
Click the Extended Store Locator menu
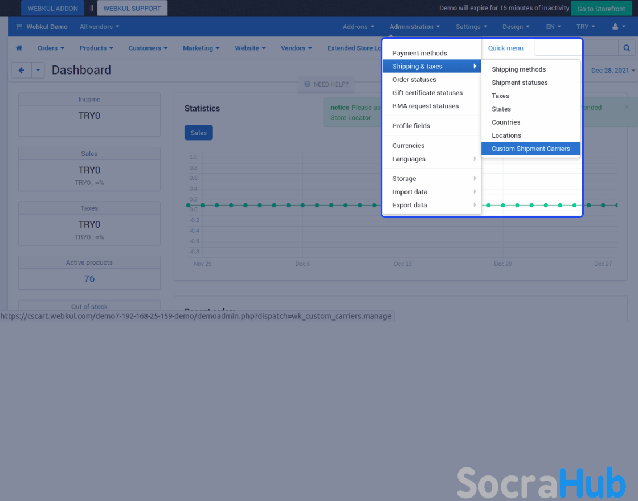tap(354, 48)
